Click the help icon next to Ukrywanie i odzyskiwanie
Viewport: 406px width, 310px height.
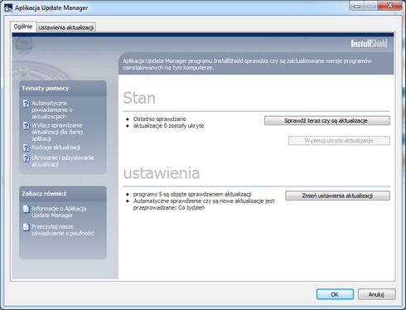pyautogui.click(x=26, y=158)
